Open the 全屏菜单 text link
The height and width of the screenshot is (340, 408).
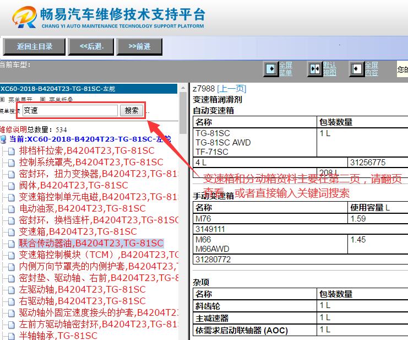point(286,69)
